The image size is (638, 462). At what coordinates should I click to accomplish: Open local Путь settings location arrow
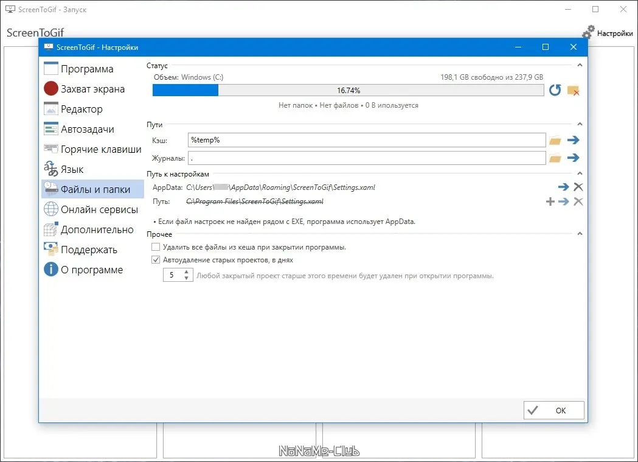(x=564, y=201)
